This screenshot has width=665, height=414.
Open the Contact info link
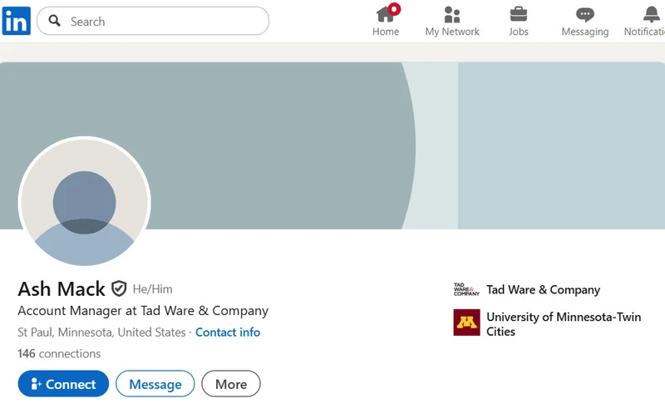(228, 333)
